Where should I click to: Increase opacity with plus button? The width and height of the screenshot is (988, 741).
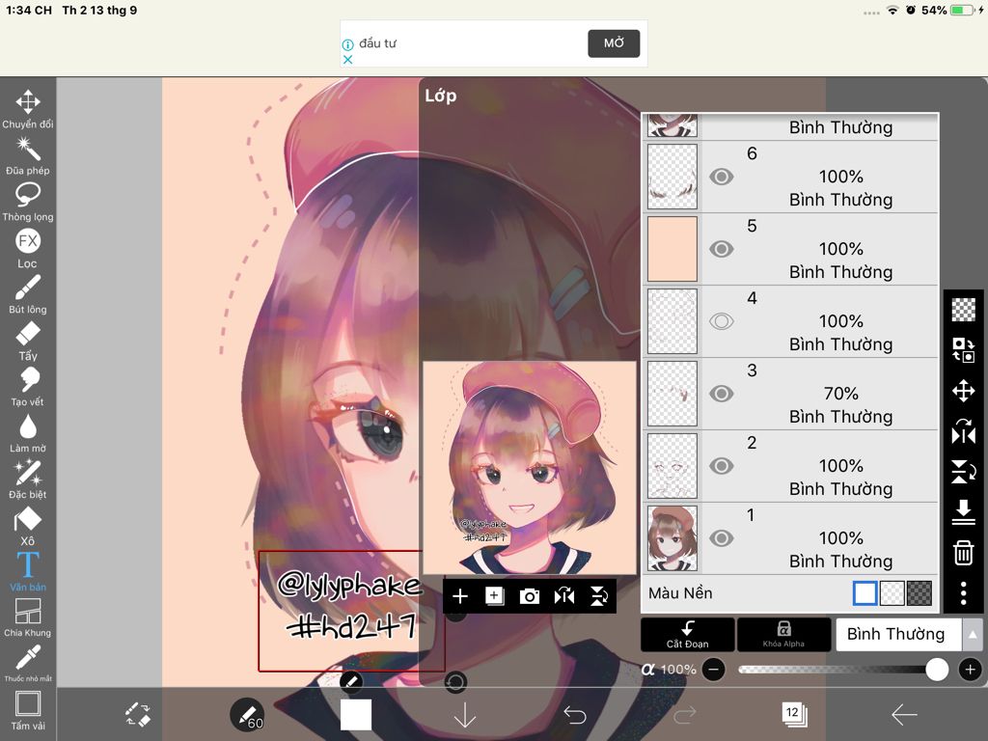(971, 670)
